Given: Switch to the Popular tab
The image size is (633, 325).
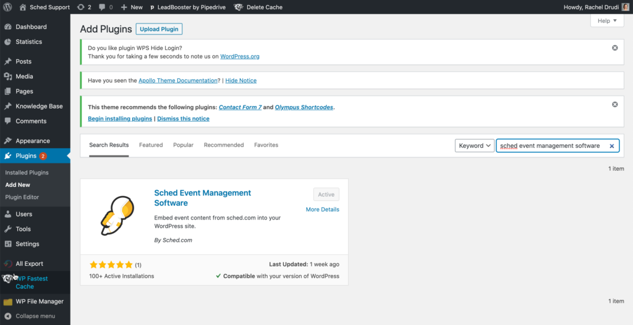Looking at the screenshot, I should [x=183, y=145].
